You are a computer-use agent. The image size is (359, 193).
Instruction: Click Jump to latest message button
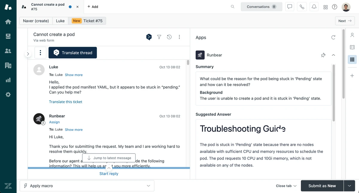coord(109,158)
